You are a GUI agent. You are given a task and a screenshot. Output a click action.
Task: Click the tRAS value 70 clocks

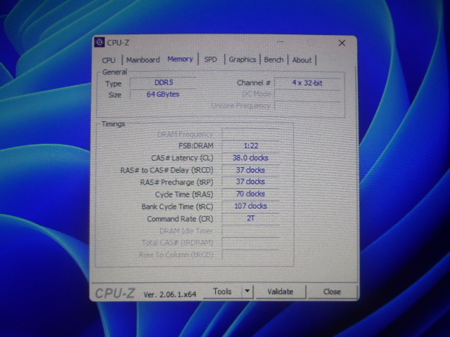point(251,194)
